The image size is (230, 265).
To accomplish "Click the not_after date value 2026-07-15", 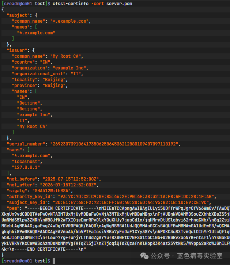I will coord(69,185).
